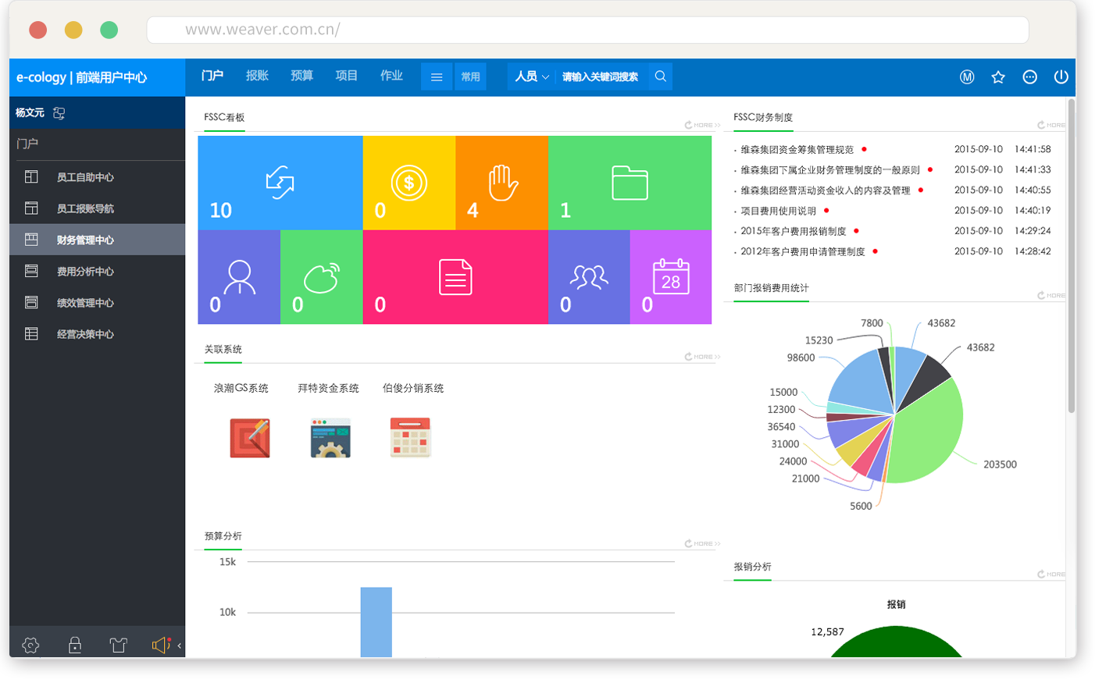Screen dimensions: 1113x683
Task: Launch the 浪潮GS系统 icon
Action: click(x=250, y=438)
